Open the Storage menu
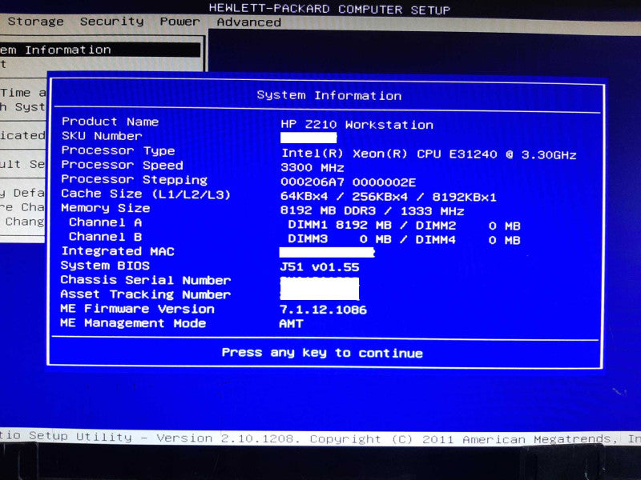Image resolution: width=641 pixels, height=480 pixels. pos(35,22)
